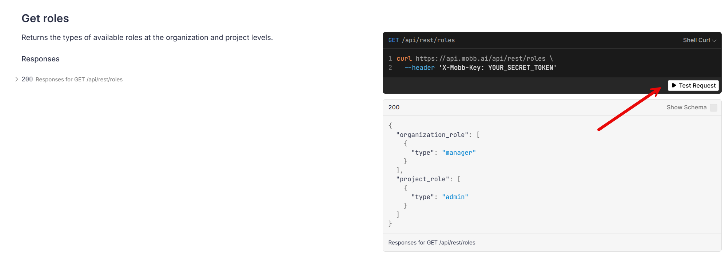
Task: Click the chevron beside Shell Curl
Action: (x=714, y=41)
